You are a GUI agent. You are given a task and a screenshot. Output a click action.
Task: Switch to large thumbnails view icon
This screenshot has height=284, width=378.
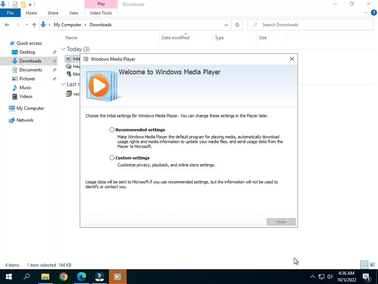coord(372,265)
